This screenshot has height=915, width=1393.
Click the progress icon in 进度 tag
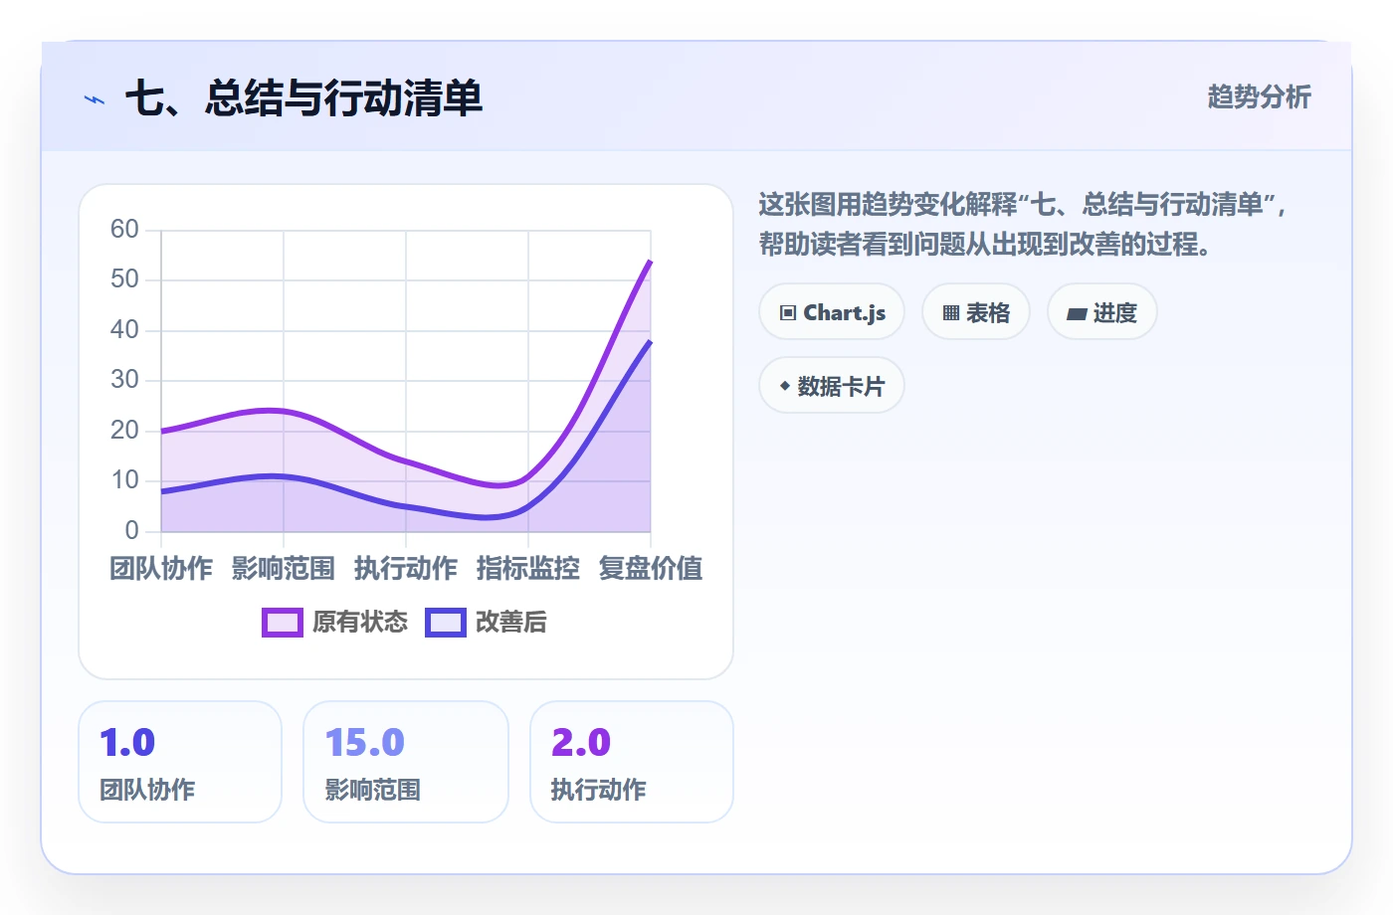(x=1077, y=314)
